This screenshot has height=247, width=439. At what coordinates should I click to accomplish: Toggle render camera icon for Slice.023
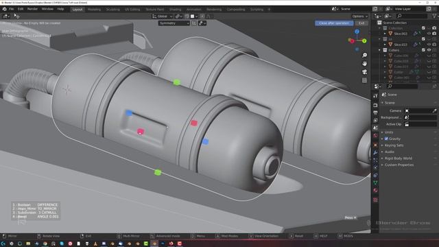[x=434, y=45]
